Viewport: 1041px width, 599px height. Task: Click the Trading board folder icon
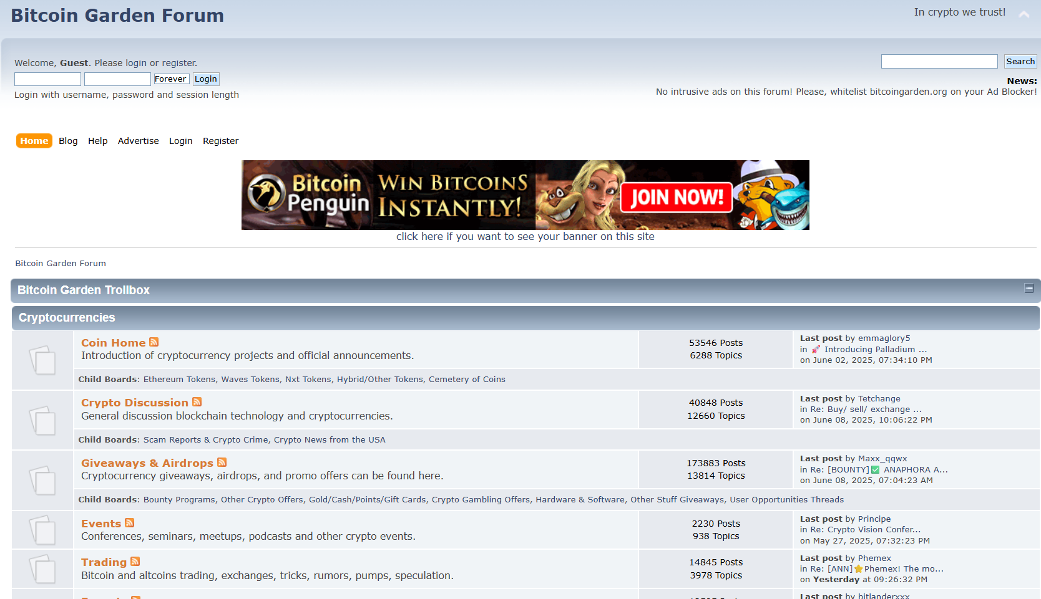tap(42, 568)
